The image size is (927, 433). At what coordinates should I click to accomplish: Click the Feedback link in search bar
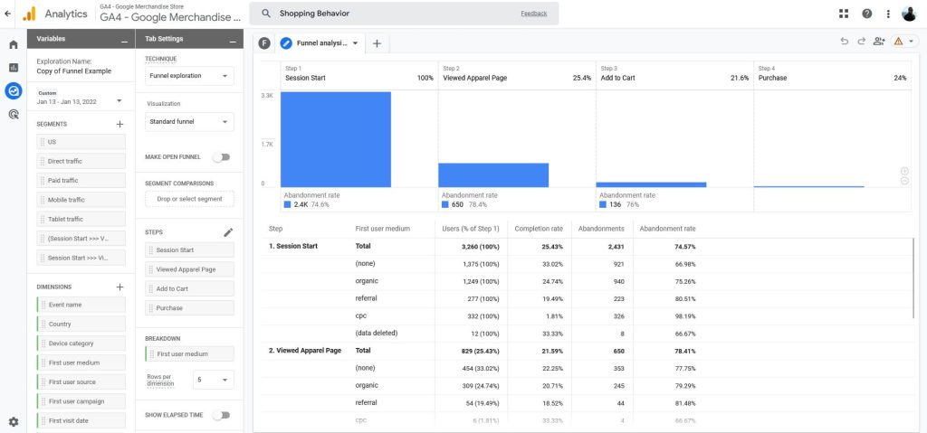(534, 14)
